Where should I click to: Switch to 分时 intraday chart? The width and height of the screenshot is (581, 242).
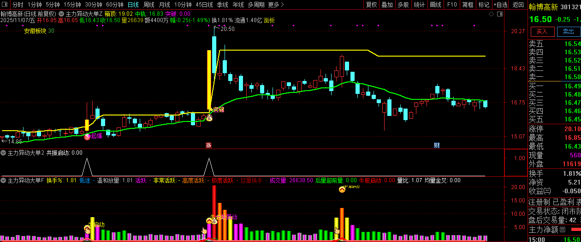(18, 5)
